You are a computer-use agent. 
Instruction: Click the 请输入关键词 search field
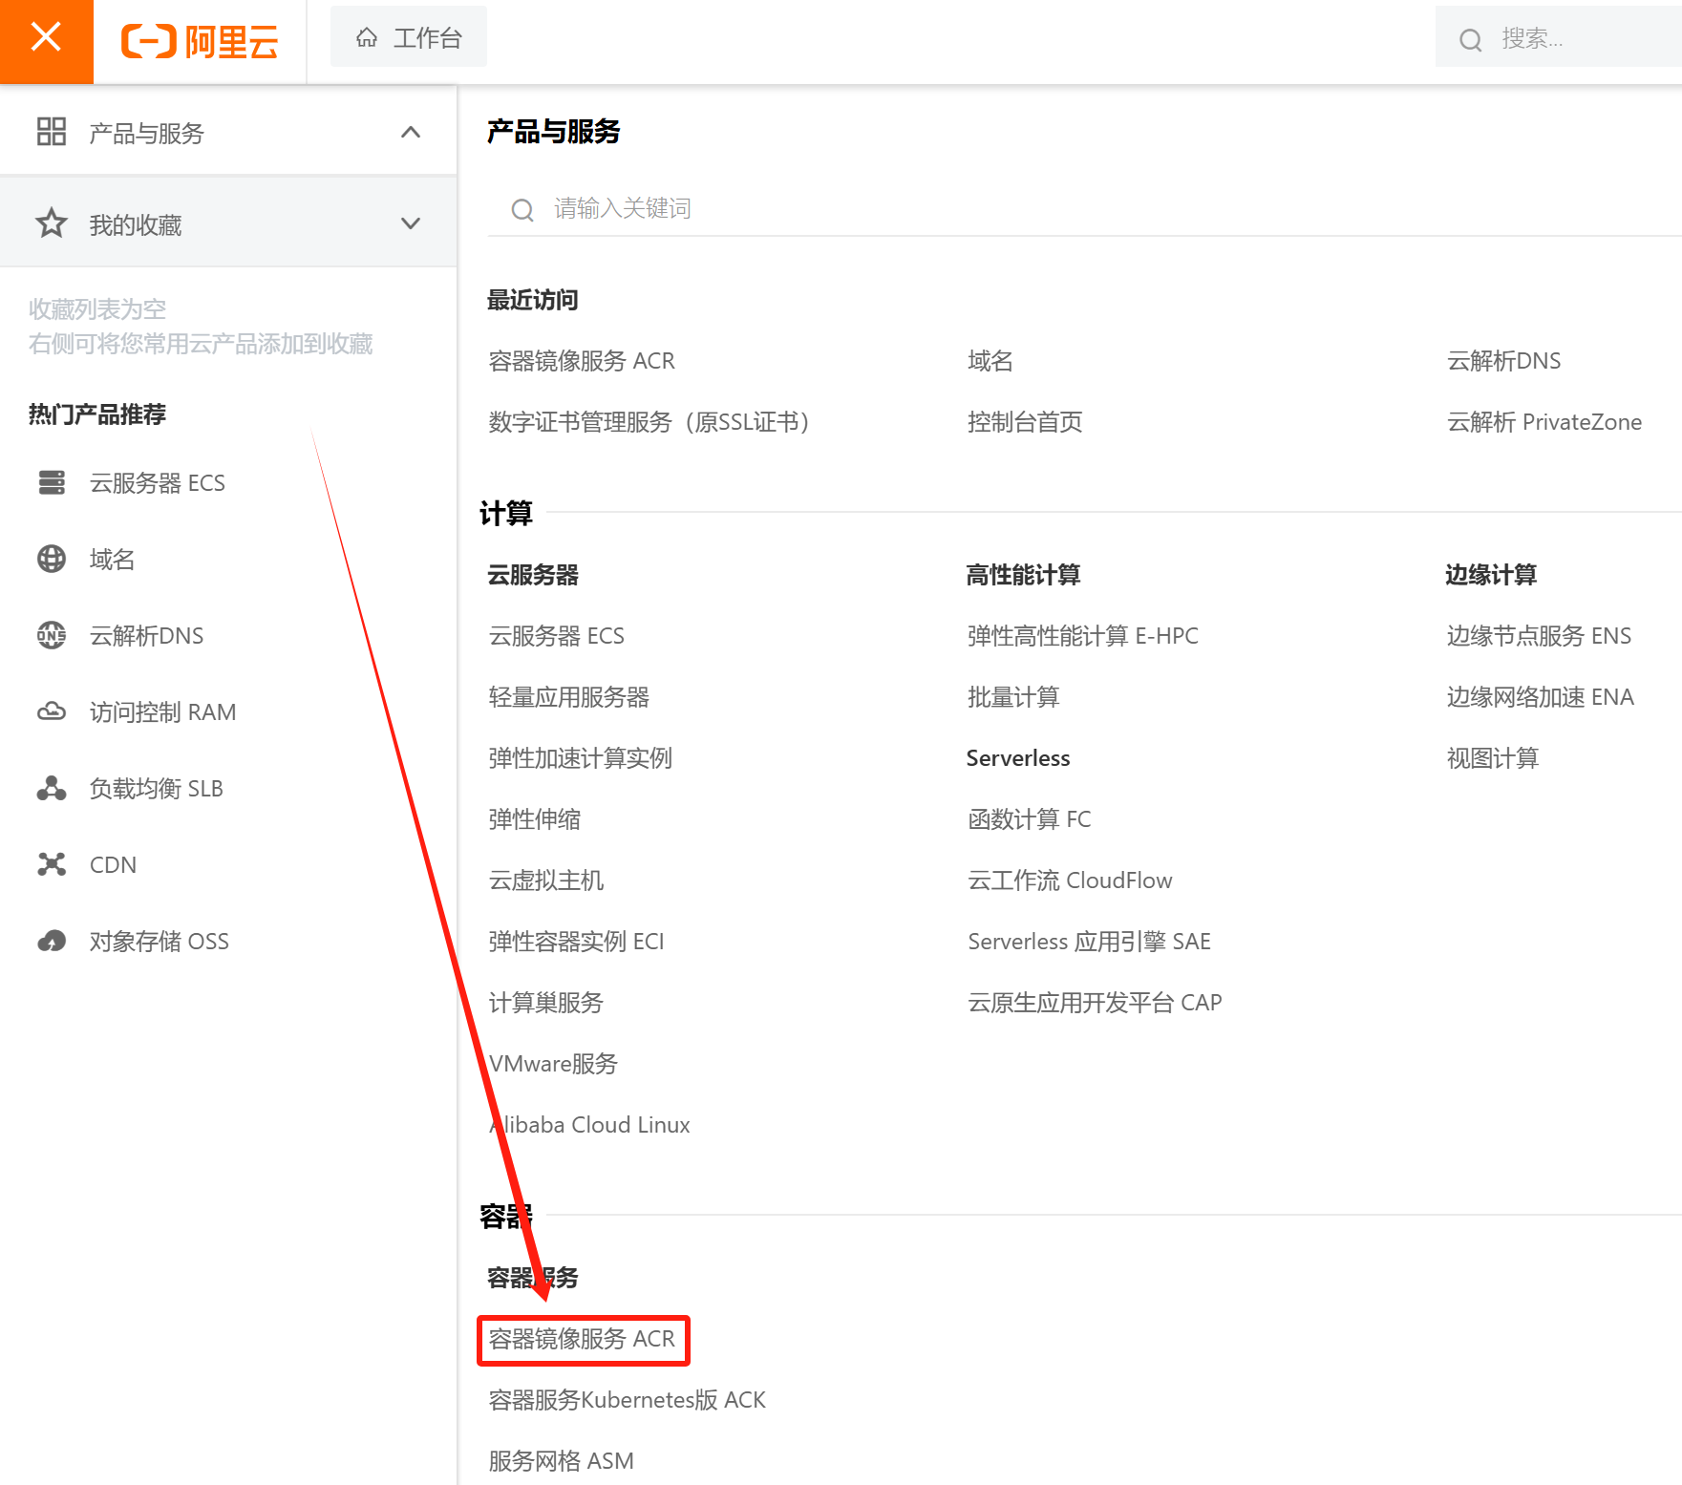point(1084,208)
